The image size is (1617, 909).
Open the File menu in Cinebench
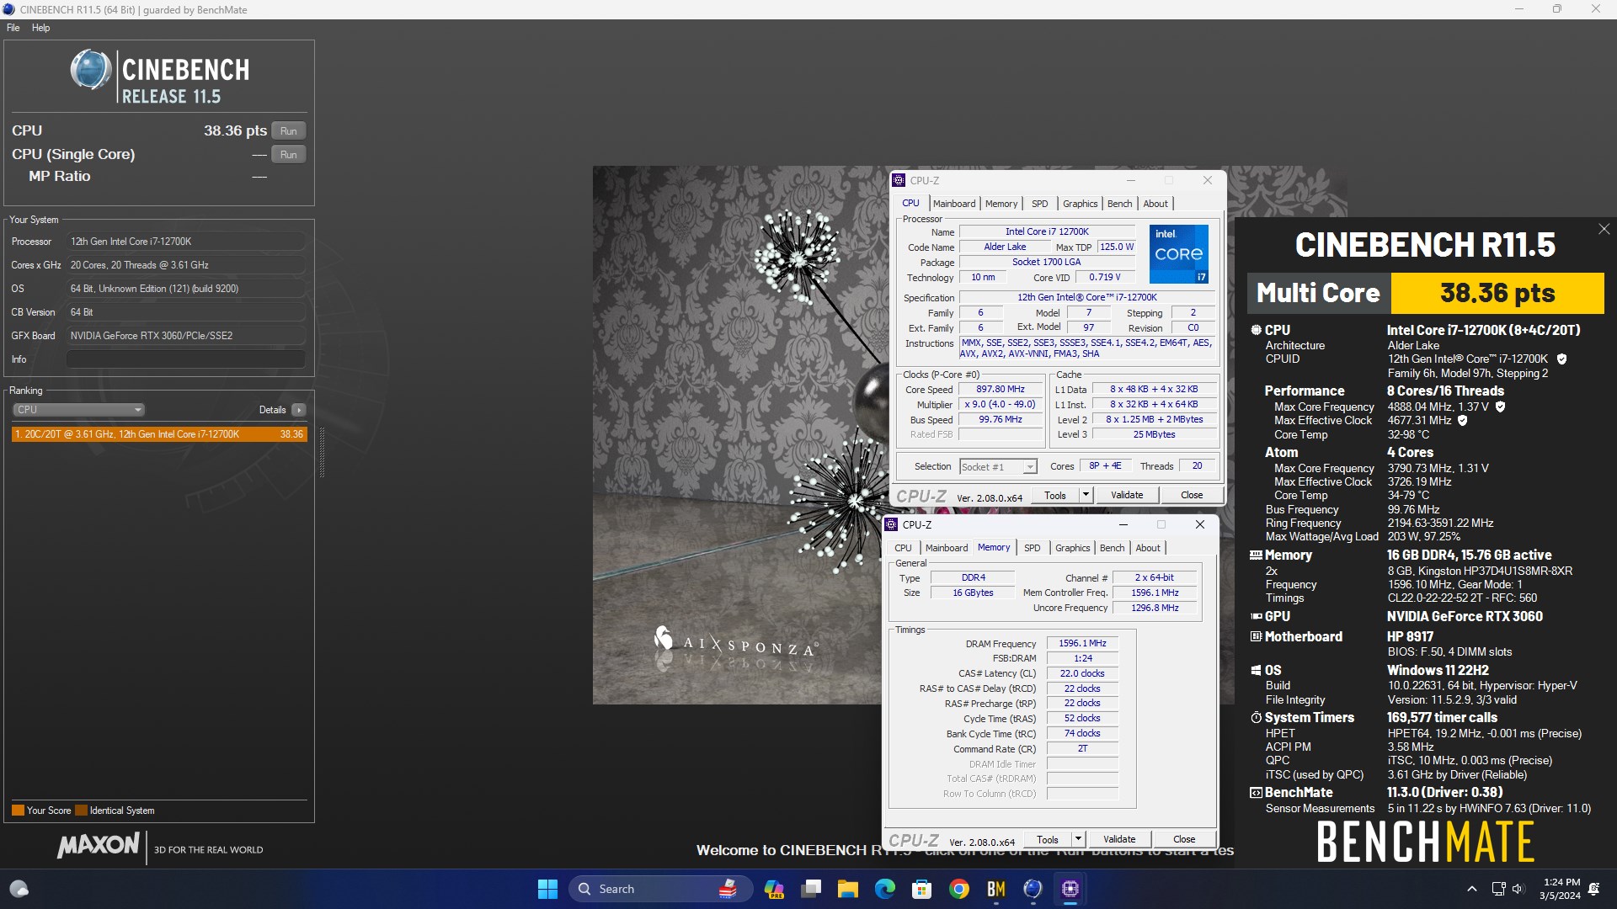pos(13,28)
